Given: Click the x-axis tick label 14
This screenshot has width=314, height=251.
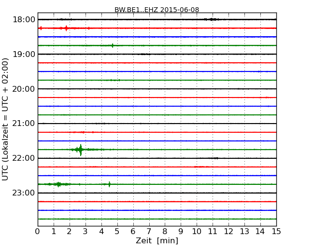Looking at the screenshot, I should [260, 232].
